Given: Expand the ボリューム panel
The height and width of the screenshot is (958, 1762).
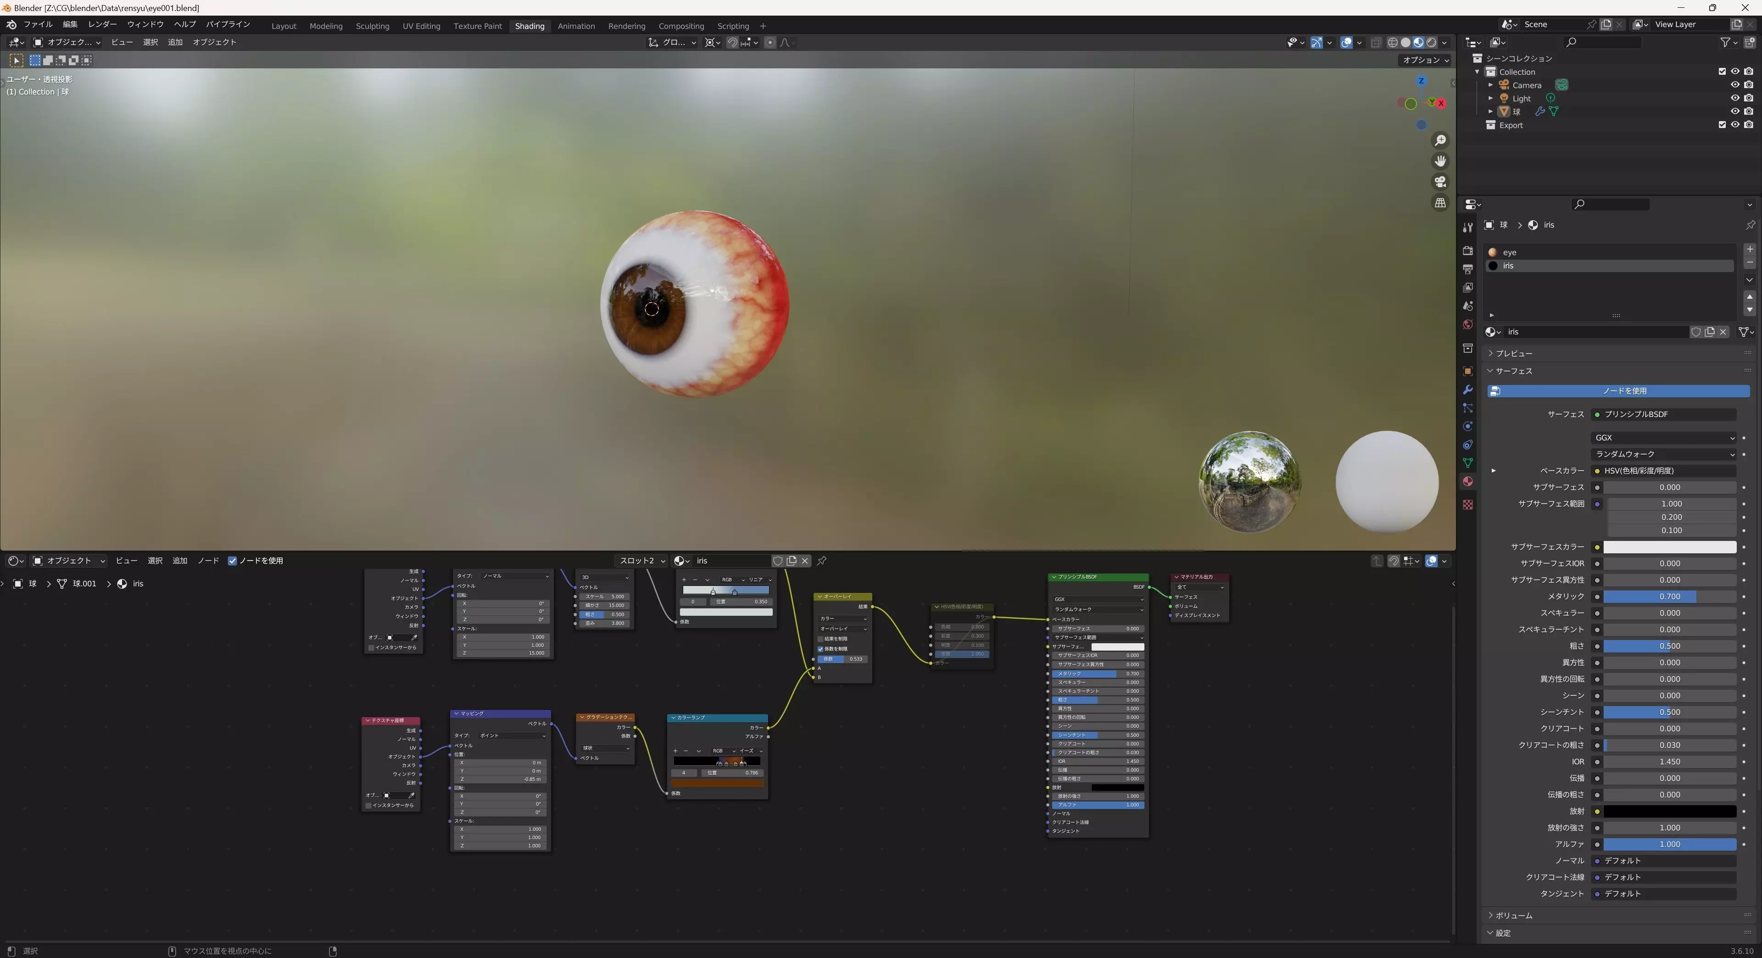Looking at the screenshot, I should [x=1514, y=916].
